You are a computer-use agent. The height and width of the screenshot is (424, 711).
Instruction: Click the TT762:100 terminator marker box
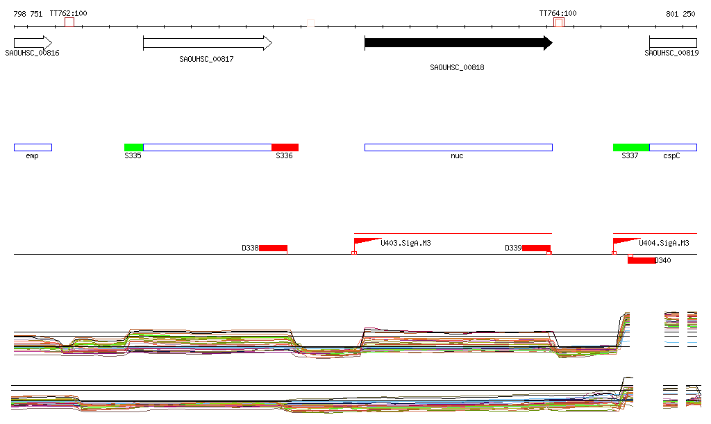point(69,22)
